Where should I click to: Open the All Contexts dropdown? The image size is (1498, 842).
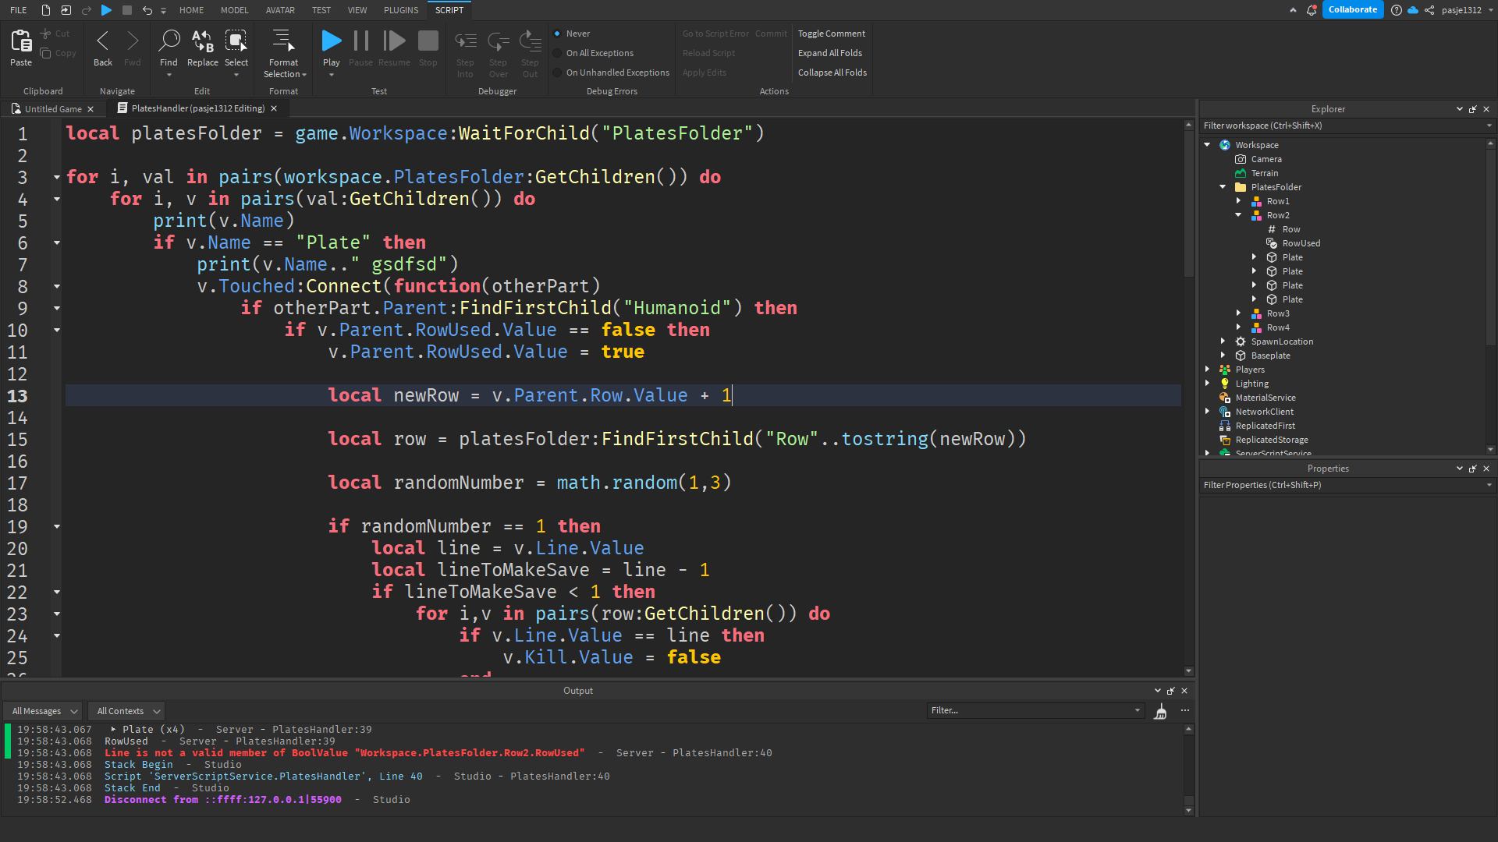click(x=126, y=711)
